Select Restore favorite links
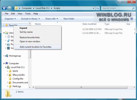The height and width of the screenshot is (100, 137). (x=38, y=37)
